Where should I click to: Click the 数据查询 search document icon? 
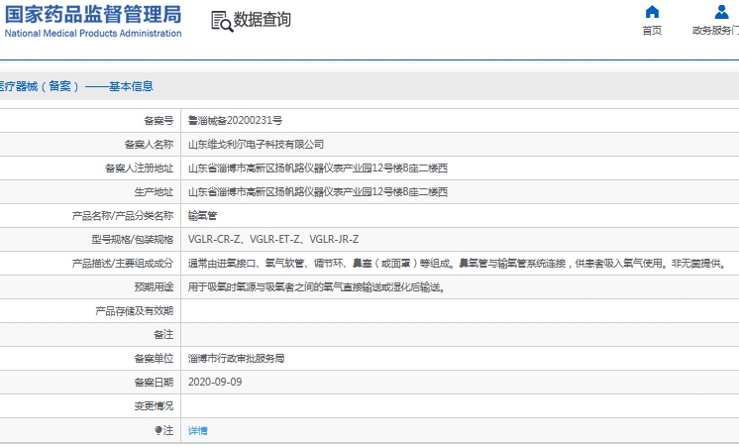[222, 21]
